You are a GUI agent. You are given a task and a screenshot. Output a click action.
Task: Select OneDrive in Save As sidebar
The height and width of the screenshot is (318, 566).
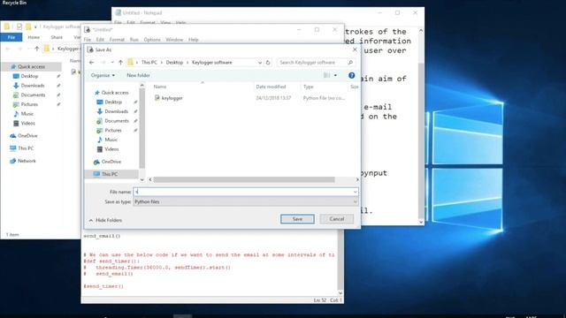point(111,162)
